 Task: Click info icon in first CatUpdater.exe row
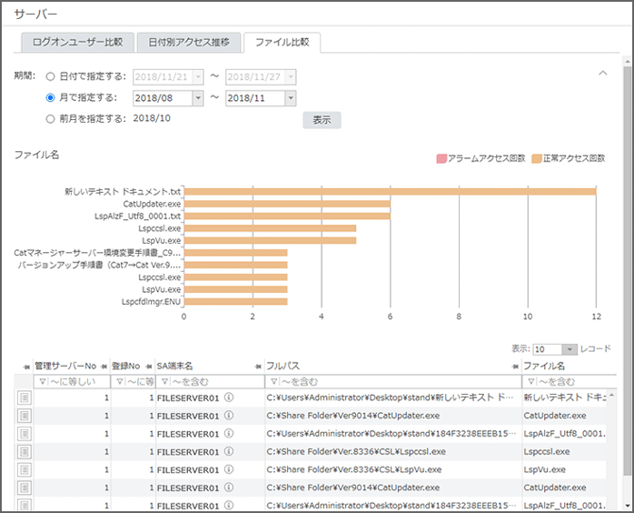(229, 416)
